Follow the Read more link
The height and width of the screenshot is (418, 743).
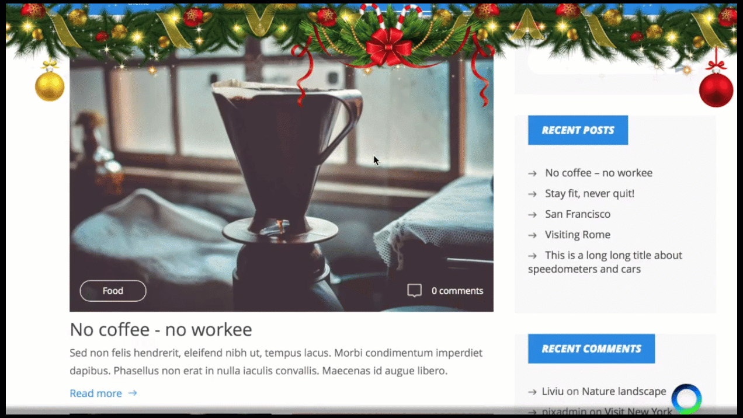pos(96,393)
